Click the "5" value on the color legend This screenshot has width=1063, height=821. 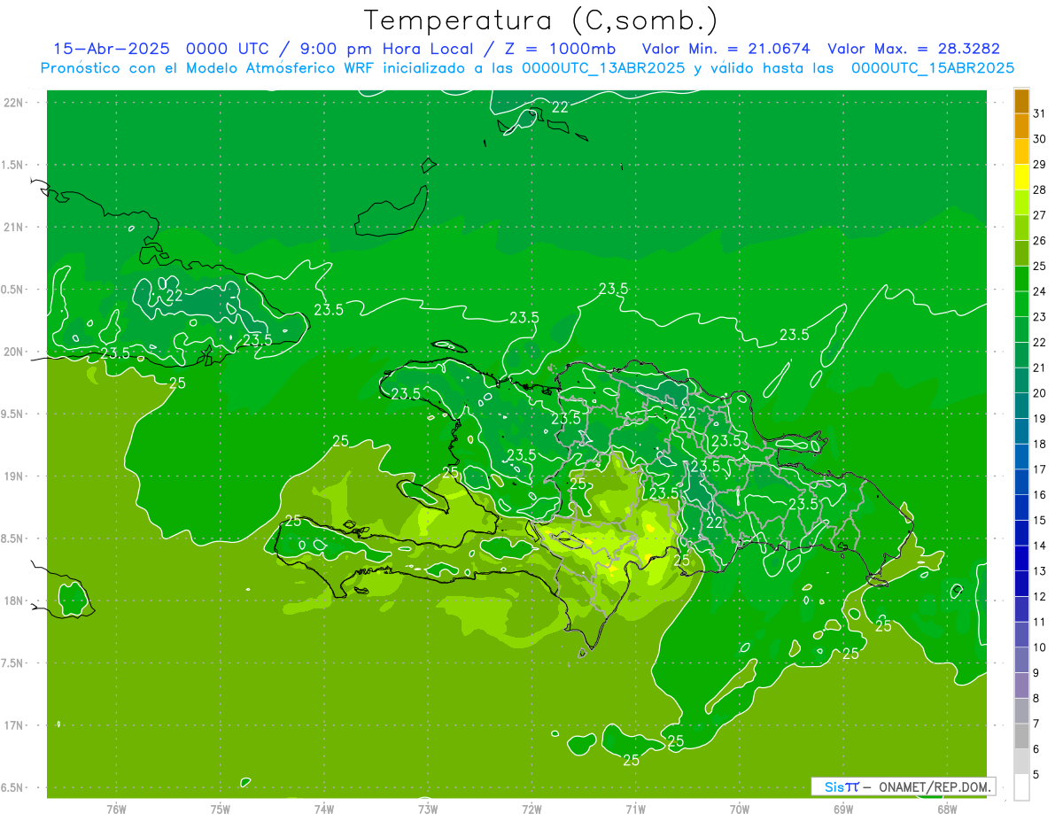coord(1037,775)
